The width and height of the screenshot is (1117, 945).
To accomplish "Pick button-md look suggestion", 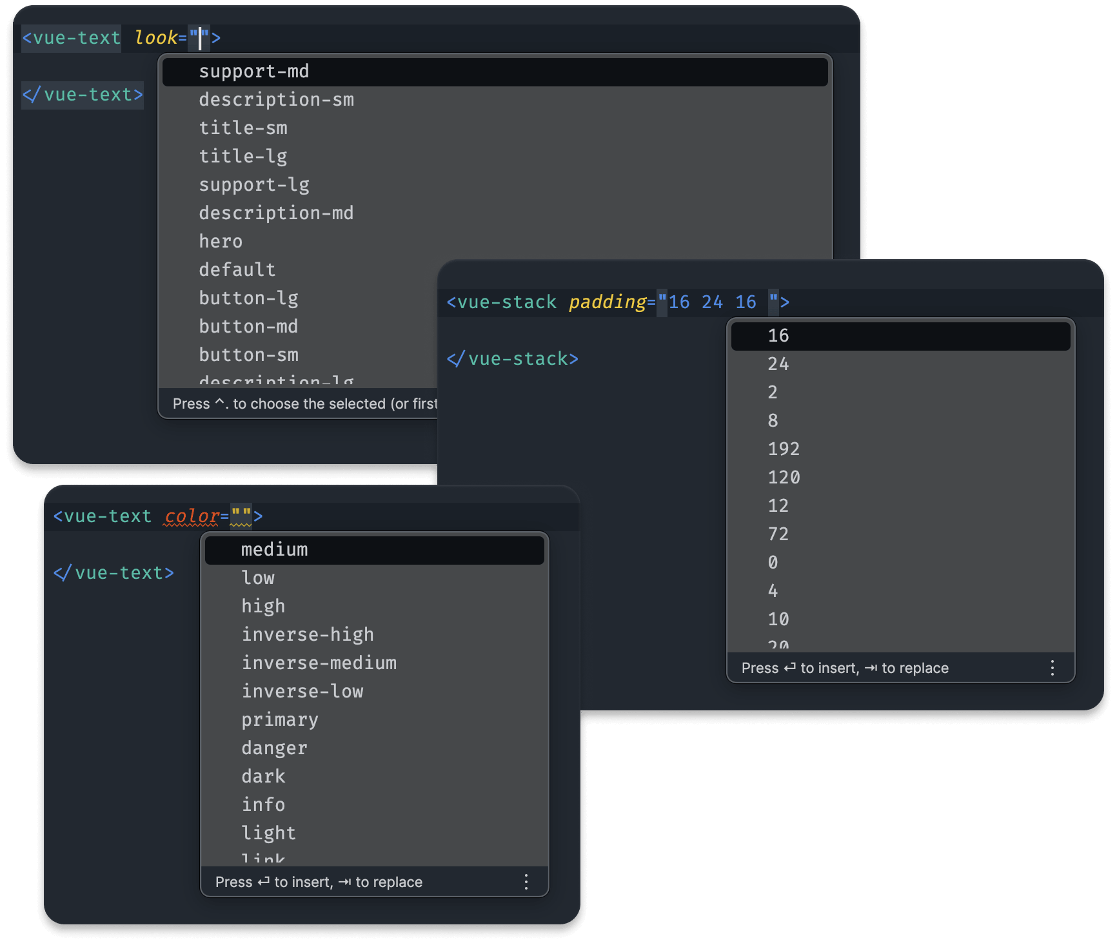I will coord(300,327).
